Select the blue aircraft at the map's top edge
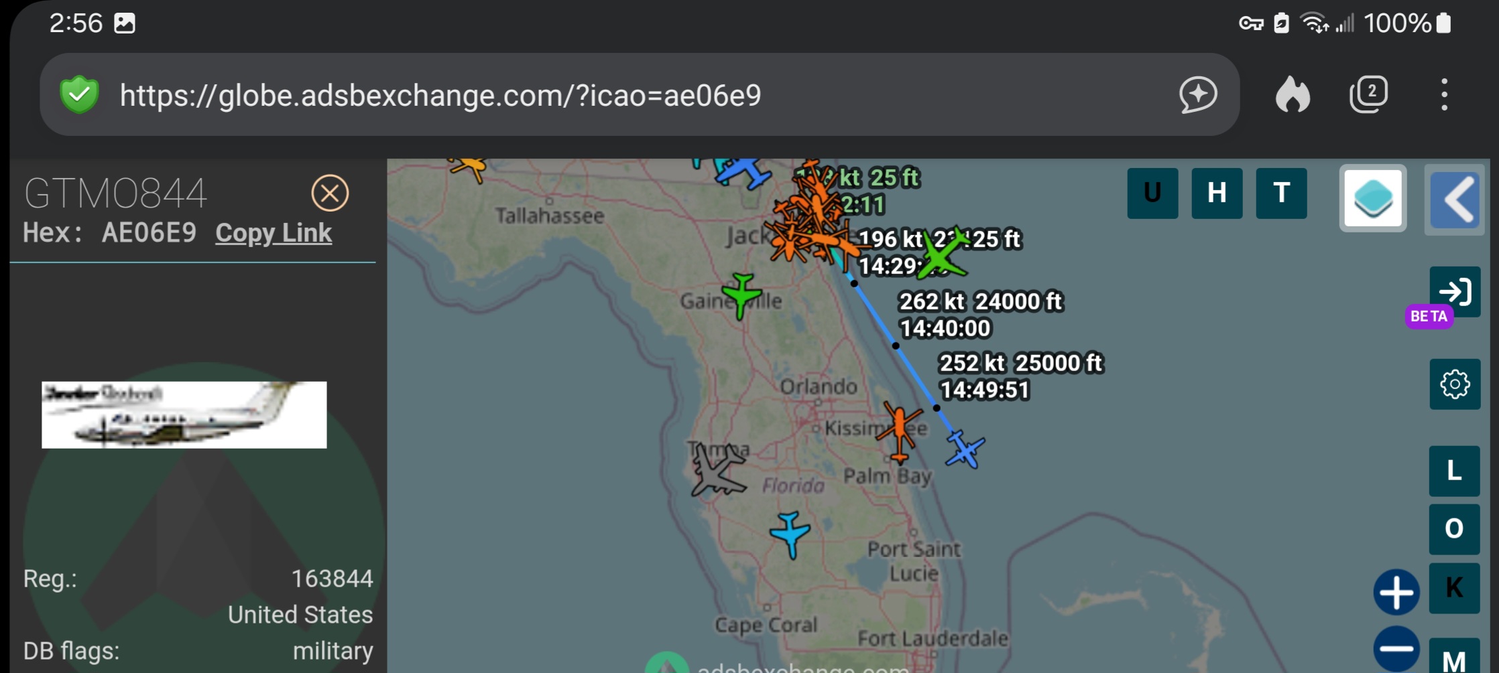Viewport: 1499px width, 673px height. click(x=744, y=172)
